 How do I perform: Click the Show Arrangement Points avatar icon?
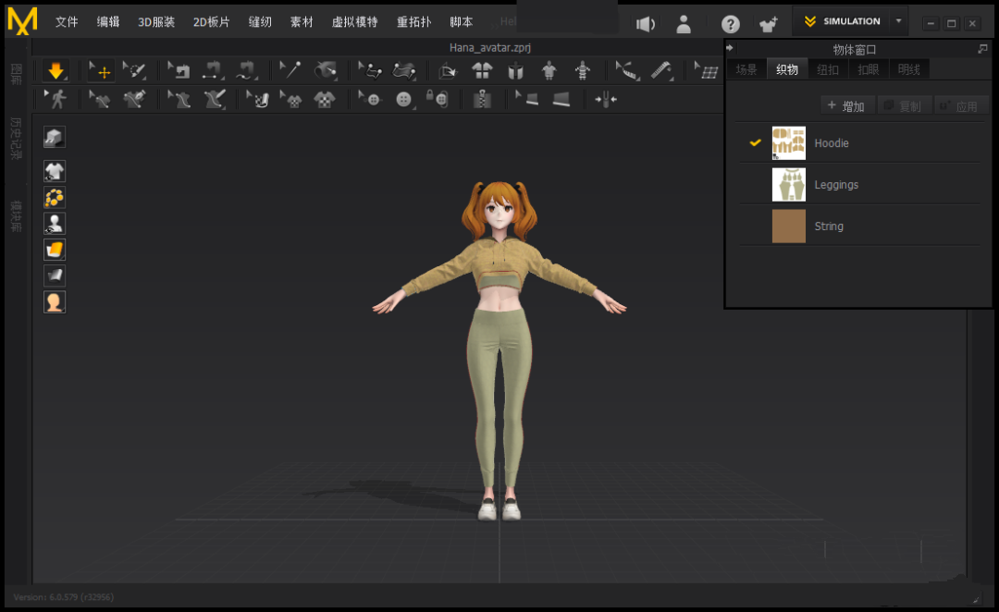coord(549,70)
